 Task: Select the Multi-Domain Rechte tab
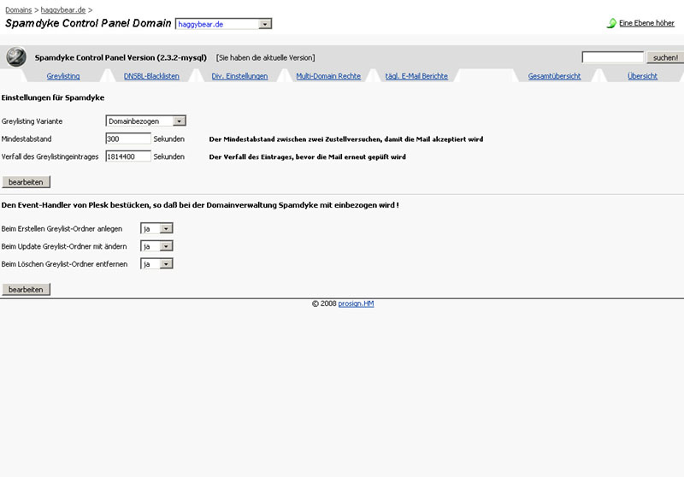[328, 76]
